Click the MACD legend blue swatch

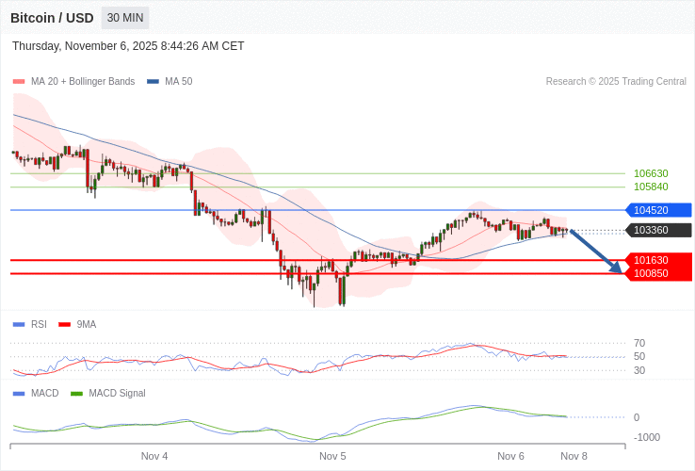[19, 394]
